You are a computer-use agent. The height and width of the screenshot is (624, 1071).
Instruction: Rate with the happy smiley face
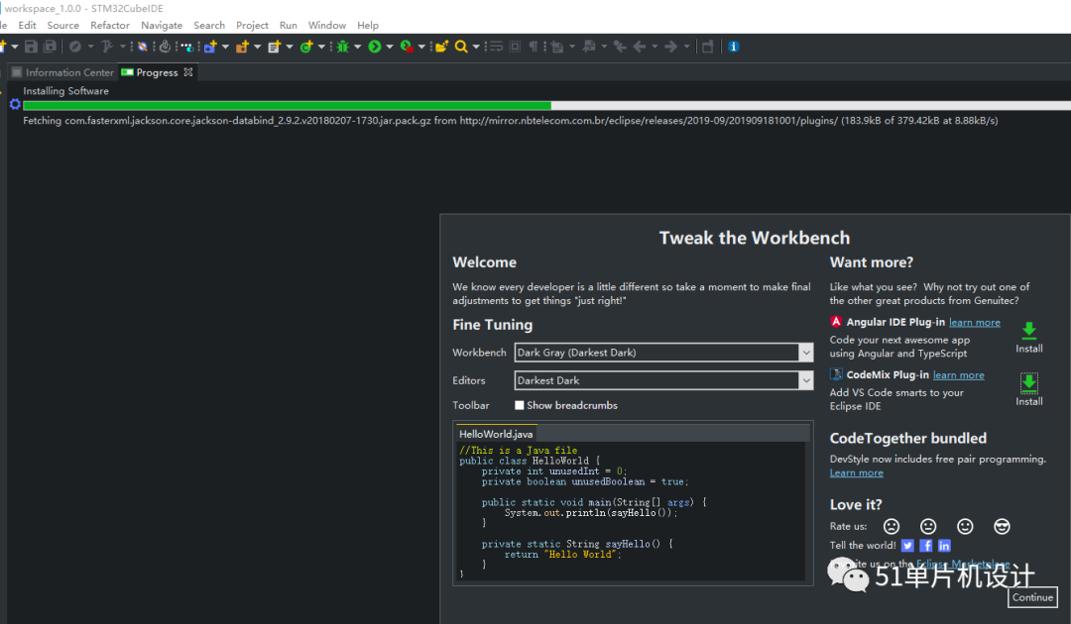965,526
